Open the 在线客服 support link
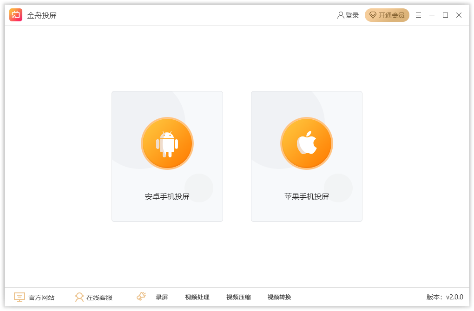Viewport: 474px width, 311px height. [x=99, y=298]
